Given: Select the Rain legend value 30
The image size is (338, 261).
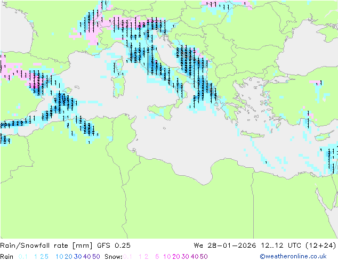Looking at the screenshot, I should coord(78,257).
